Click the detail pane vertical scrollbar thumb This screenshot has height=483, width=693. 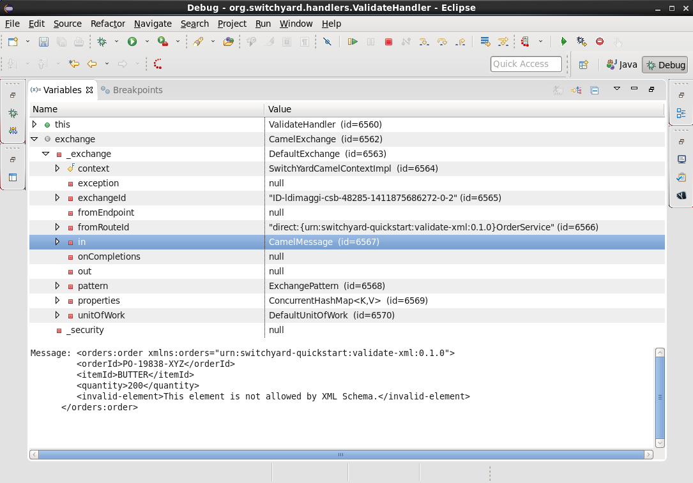[x=660, y=398]
